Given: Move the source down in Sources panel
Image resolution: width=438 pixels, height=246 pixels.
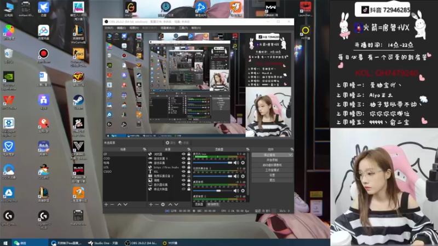Looking at the screenshot, I should click(x=176, y=204).
